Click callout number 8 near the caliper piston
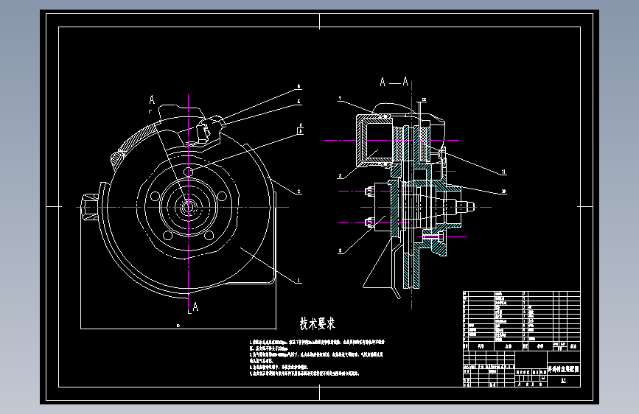The image size is (639, 414). point(341,176)
